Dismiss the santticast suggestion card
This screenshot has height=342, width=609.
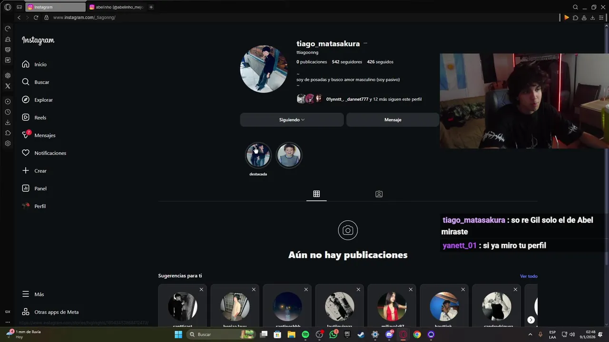pyautogui.click(x=201, y=289)
